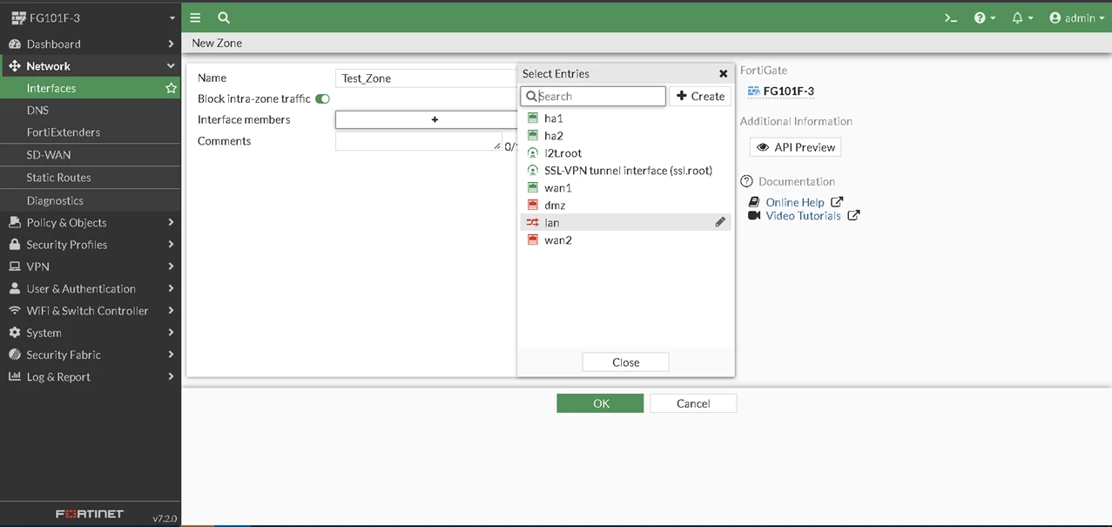Image resolution: width=1112 pixels, height=527 pixels.
Task: Open the global search magnifier icon
Action: (x=224, y=17)
